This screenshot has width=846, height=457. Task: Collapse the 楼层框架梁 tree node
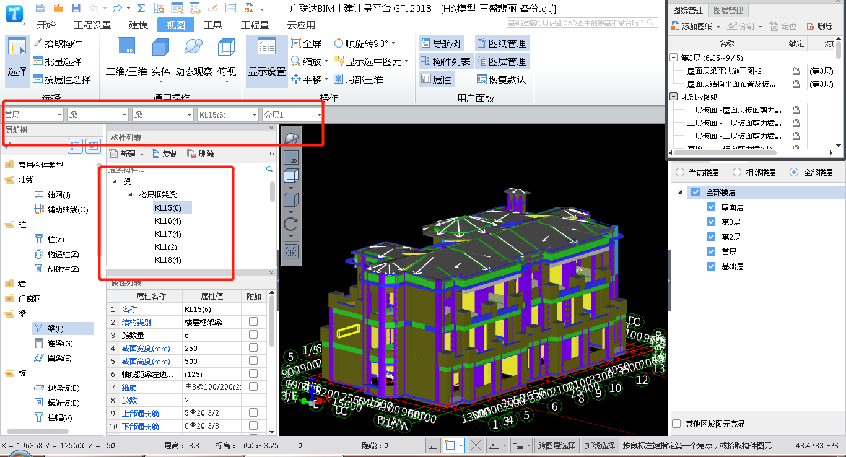pos(130,194)
